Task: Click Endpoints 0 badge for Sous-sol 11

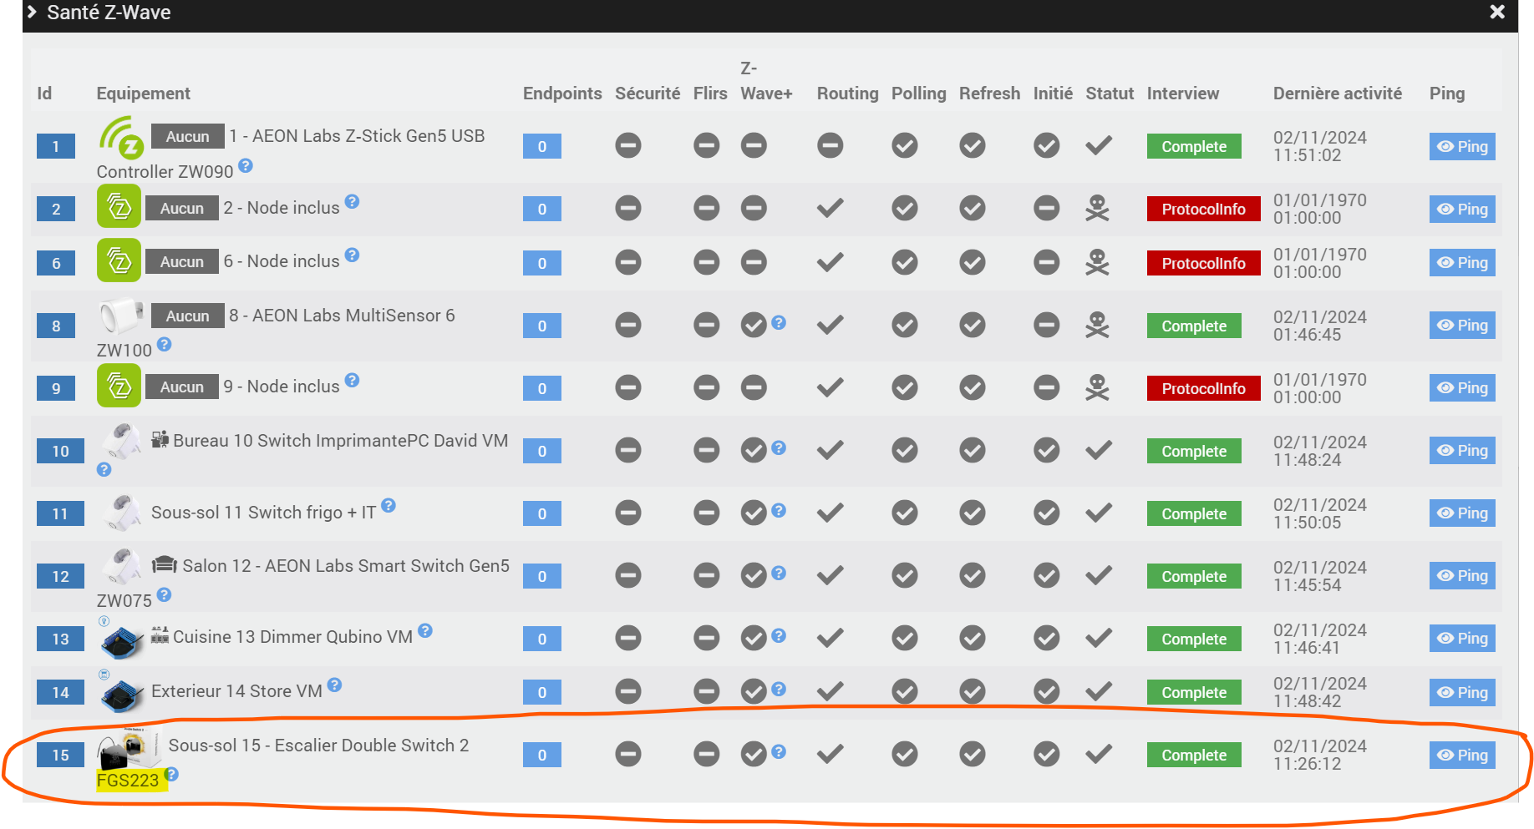Action: (542, 514)
